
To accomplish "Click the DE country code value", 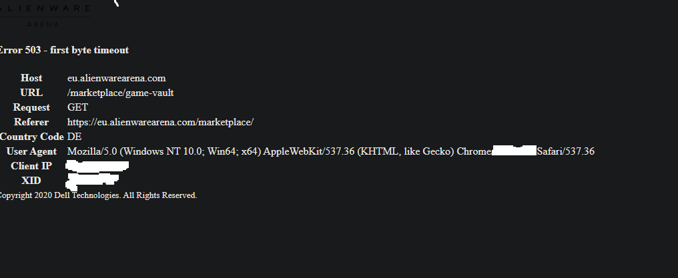I will click(74, 137).
